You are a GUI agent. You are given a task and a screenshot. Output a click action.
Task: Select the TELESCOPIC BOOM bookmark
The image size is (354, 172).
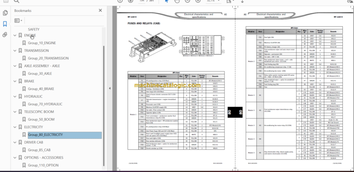(x=39, y=112)
